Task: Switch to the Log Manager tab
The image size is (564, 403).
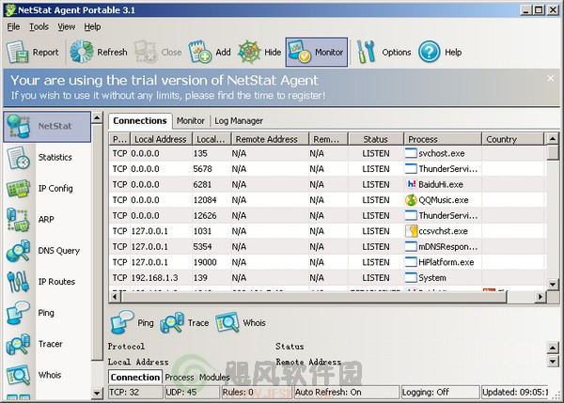Action: click(x=239, y=121)
